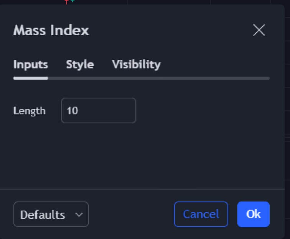Click the green candlestick above the dialog

[72, 1]
